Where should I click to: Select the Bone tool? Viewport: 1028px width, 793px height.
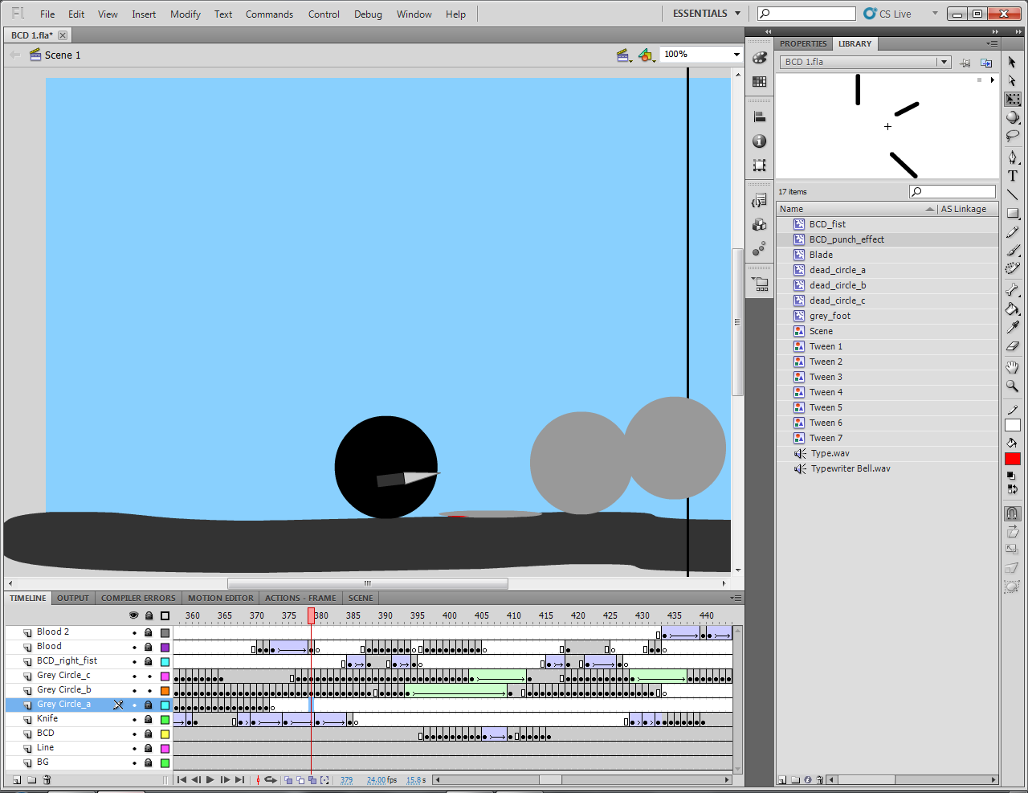1012,290
